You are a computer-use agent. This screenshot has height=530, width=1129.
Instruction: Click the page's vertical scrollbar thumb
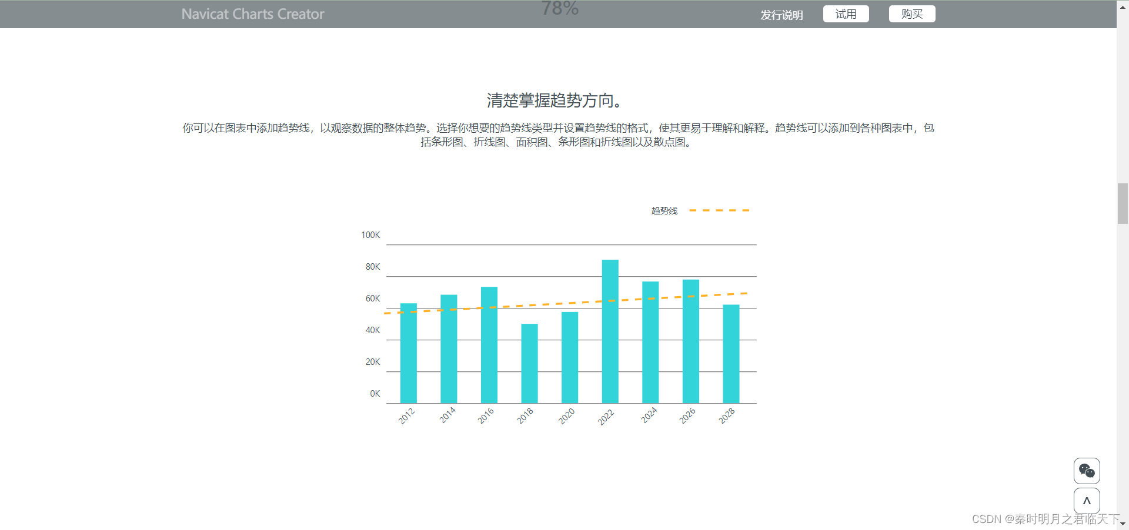tap(1123, 203)
